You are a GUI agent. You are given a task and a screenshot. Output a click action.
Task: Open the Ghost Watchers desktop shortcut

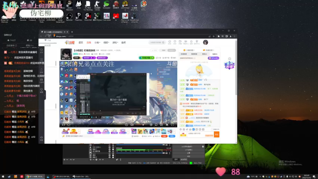coord(69,6)
